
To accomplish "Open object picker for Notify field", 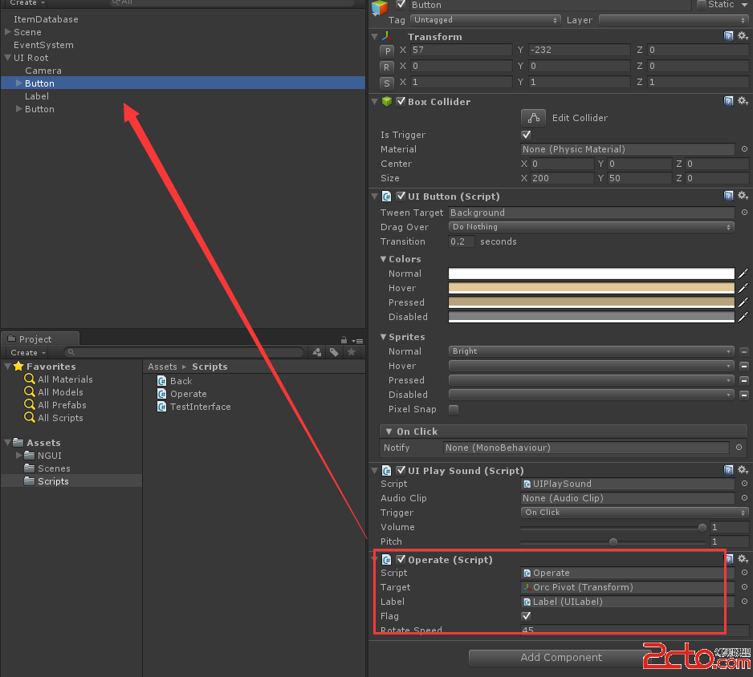I will tap(739, 447).
